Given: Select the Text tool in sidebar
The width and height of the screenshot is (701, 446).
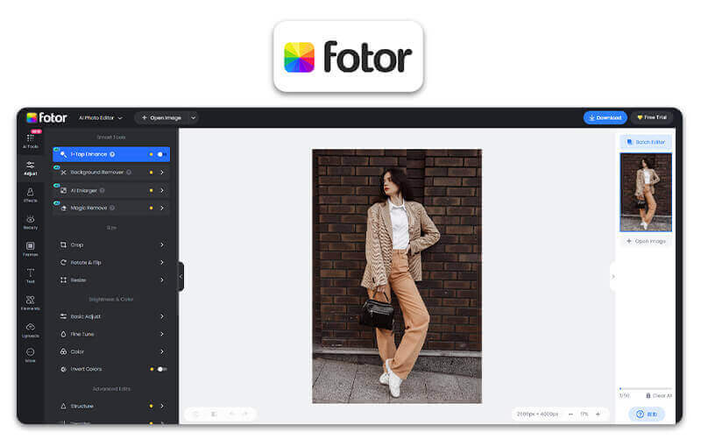Looking at the screenshot, I should tap(31, 276).
